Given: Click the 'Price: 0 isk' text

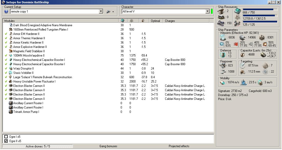Looking at the screenshot, I should [x=225, y=99].
